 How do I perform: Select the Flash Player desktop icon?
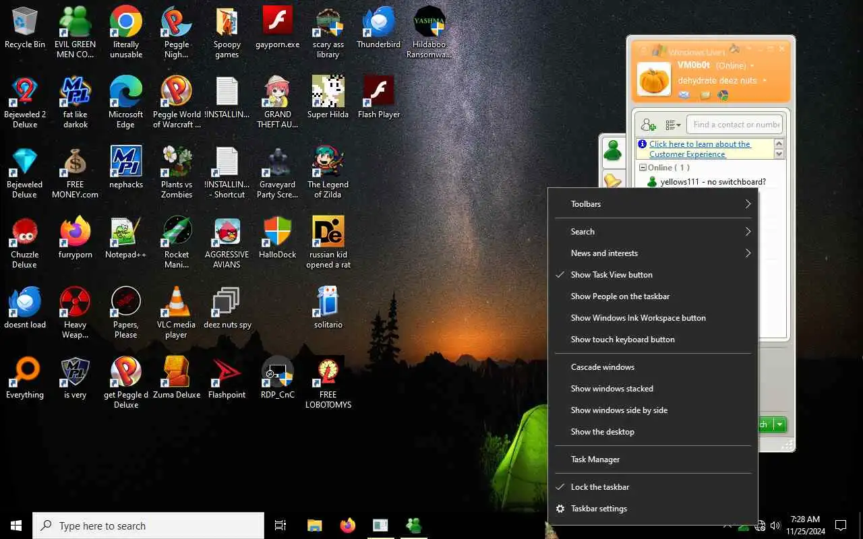coord(378,98)
